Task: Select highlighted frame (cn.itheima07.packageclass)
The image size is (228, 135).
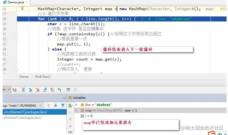Action: tap(35, 112)
